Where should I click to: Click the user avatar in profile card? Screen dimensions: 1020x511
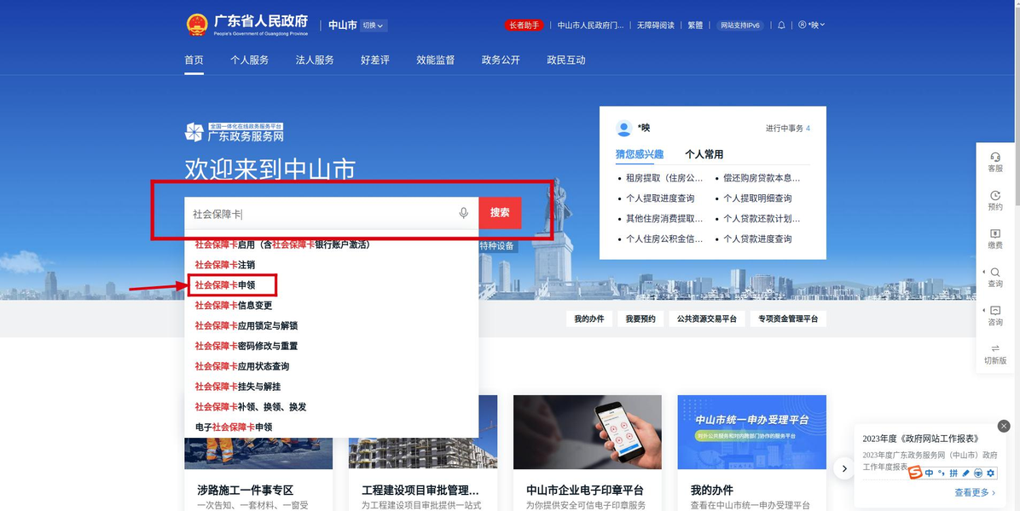pos(623,128)
